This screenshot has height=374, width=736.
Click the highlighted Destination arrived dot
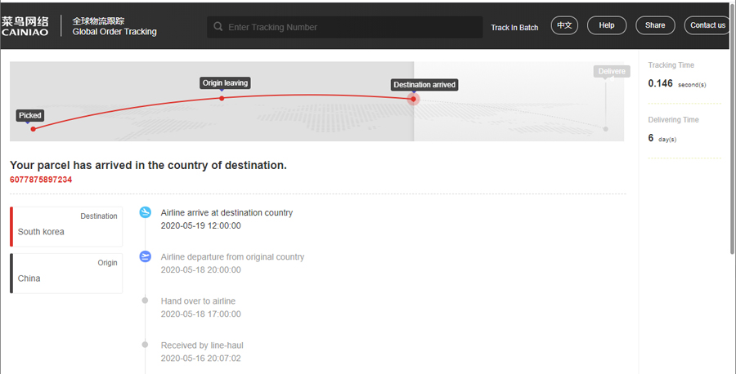(413, 99)
